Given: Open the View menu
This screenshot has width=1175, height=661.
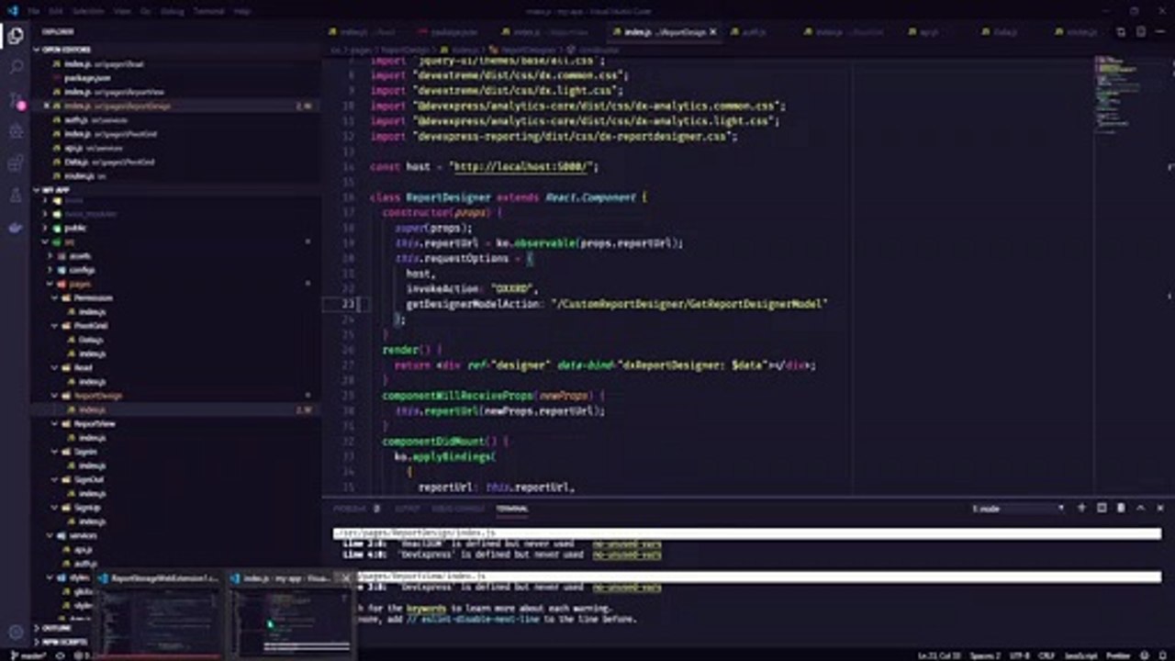Looking at the screenshot, I should 122,11.
